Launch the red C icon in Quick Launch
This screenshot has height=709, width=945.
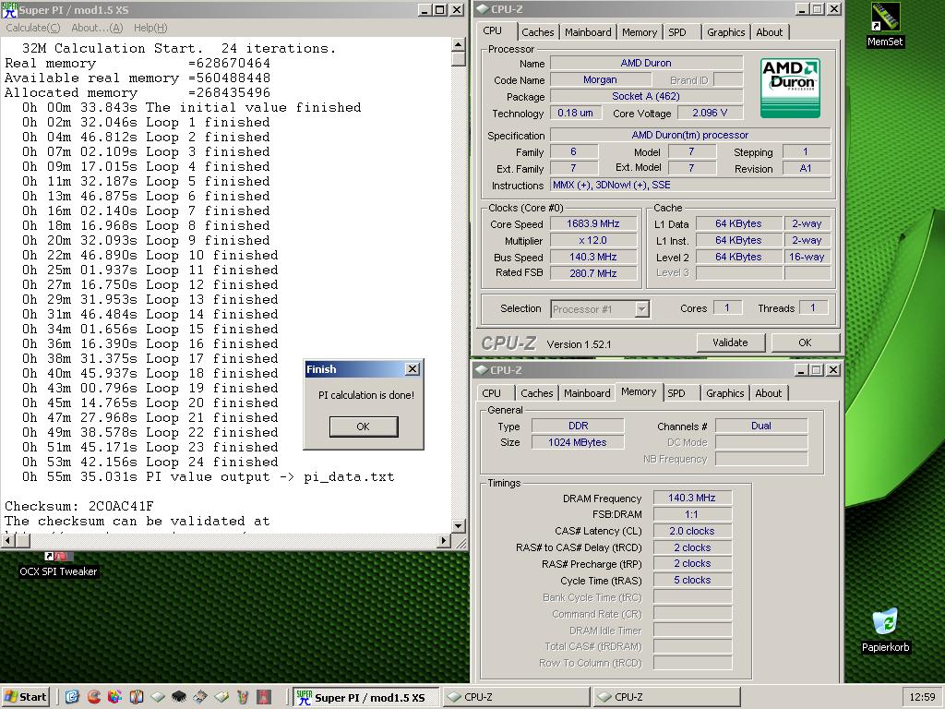click(x=93, y=697)
